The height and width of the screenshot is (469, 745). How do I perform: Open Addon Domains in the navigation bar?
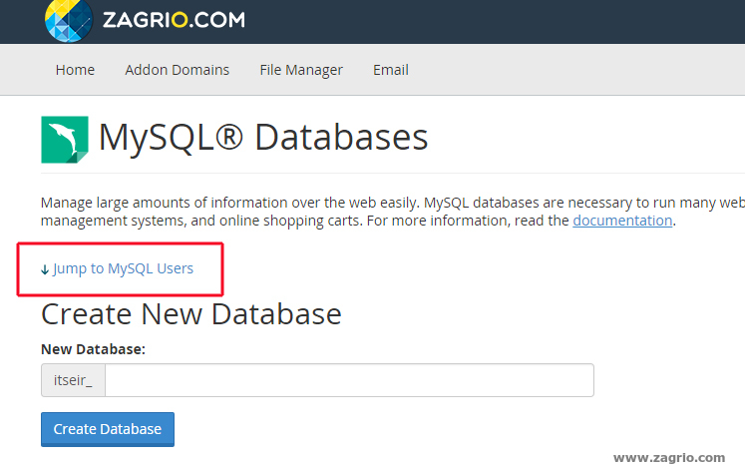[x=177, y=70]
